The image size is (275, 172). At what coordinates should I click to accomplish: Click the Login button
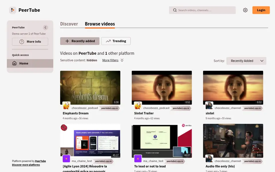tap(261, 10)
